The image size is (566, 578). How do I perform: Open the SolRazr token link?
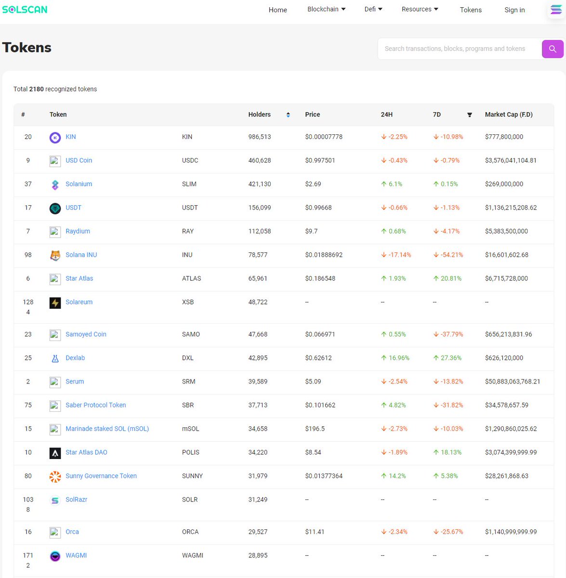click(76, 499)
